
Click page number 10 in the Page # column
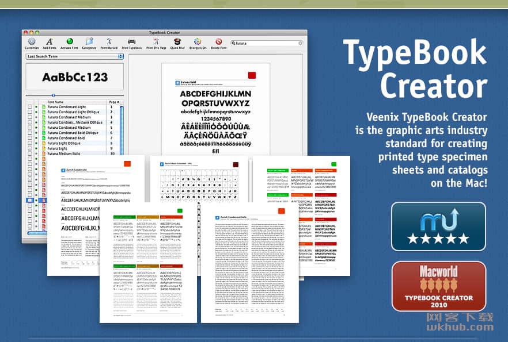(112, 153)
